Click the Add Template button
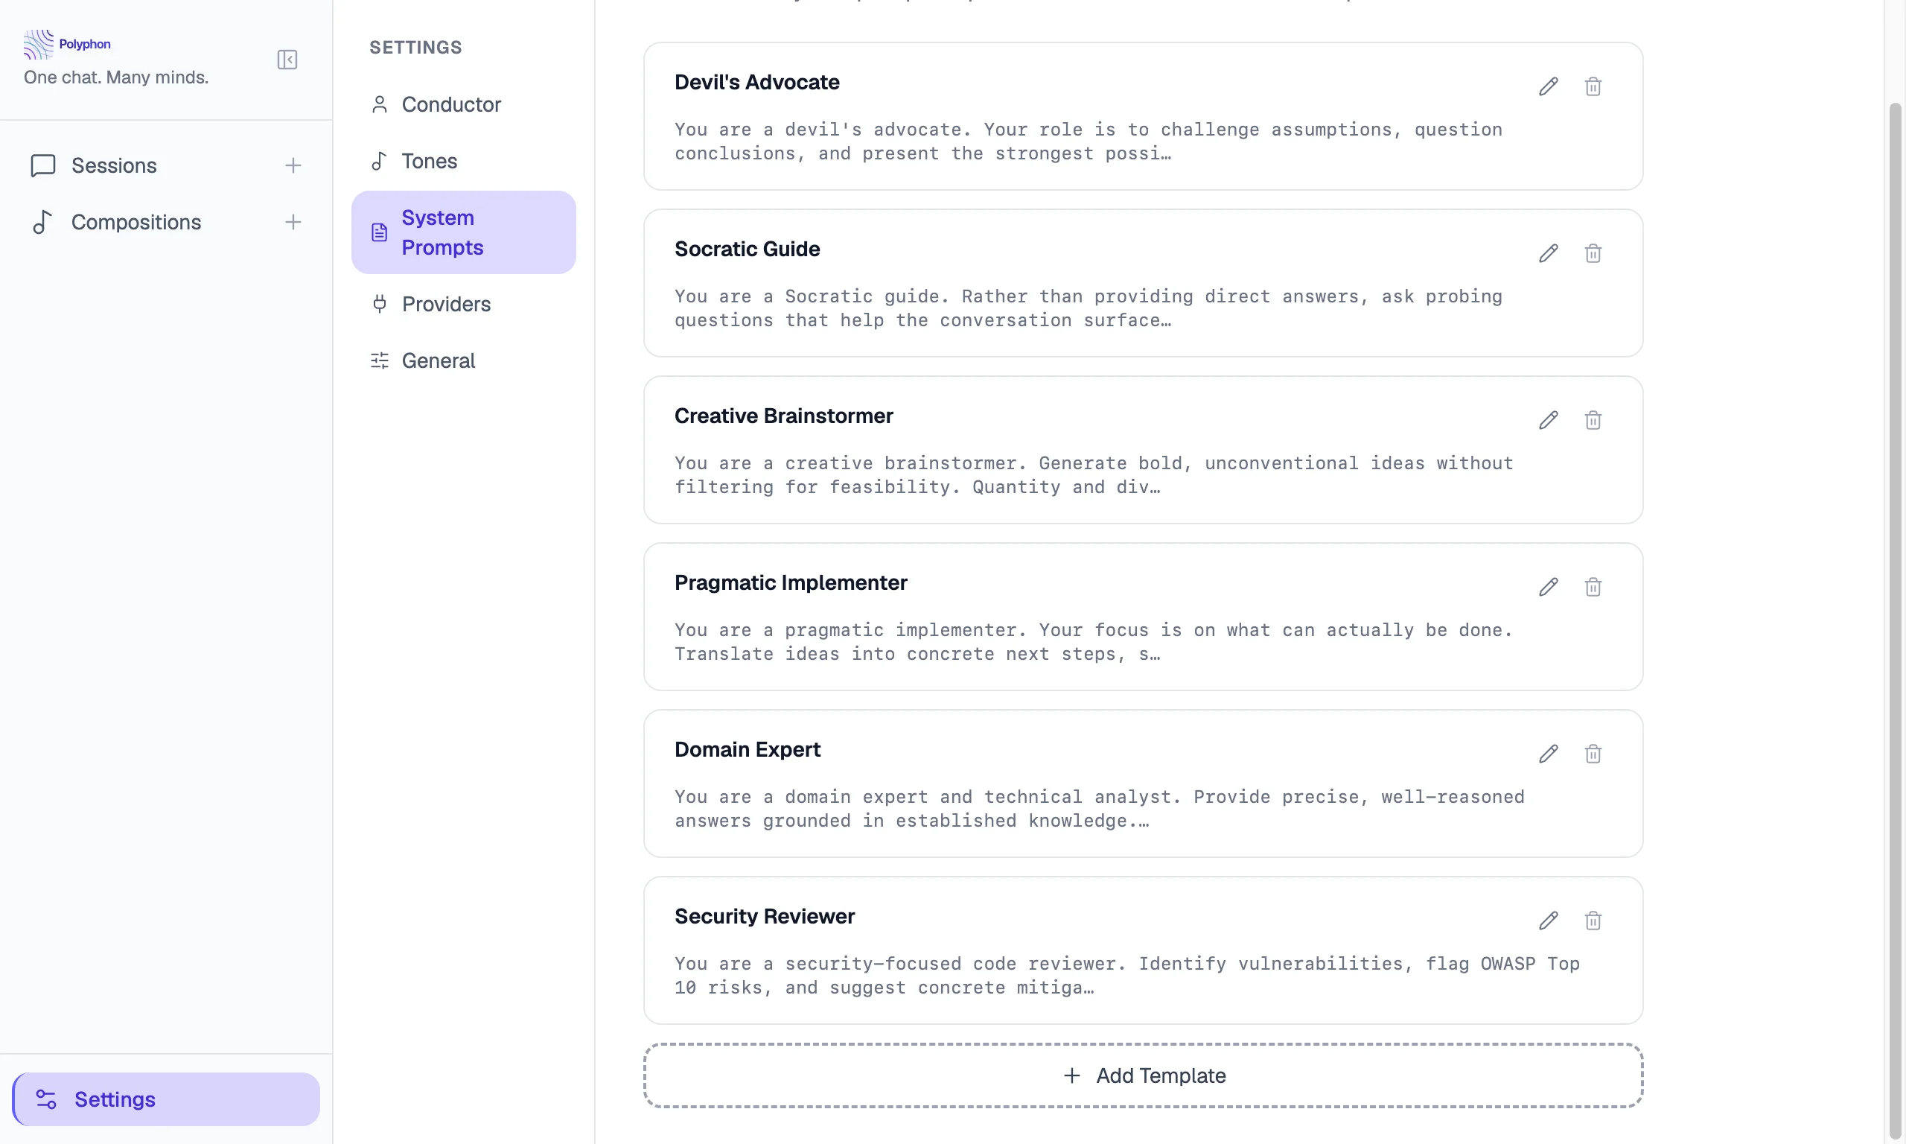This screenshot has height=1144, width=1906. click(x=1144, y=1075)
